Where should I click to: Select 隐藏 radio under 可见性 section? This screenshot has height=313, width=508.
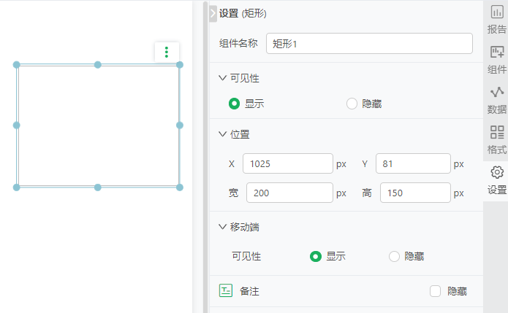352,104
